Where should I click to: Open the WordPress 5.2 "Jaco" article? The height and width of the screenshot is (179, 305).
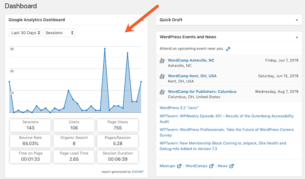point(179,108)
